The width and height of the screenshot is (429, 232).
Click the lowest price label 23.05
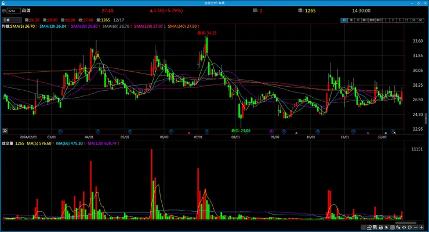coord(241,131)
